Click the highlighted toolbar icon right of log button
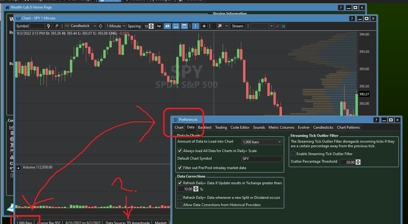Screen dimensions: 408x224 (x=167, y=26)
